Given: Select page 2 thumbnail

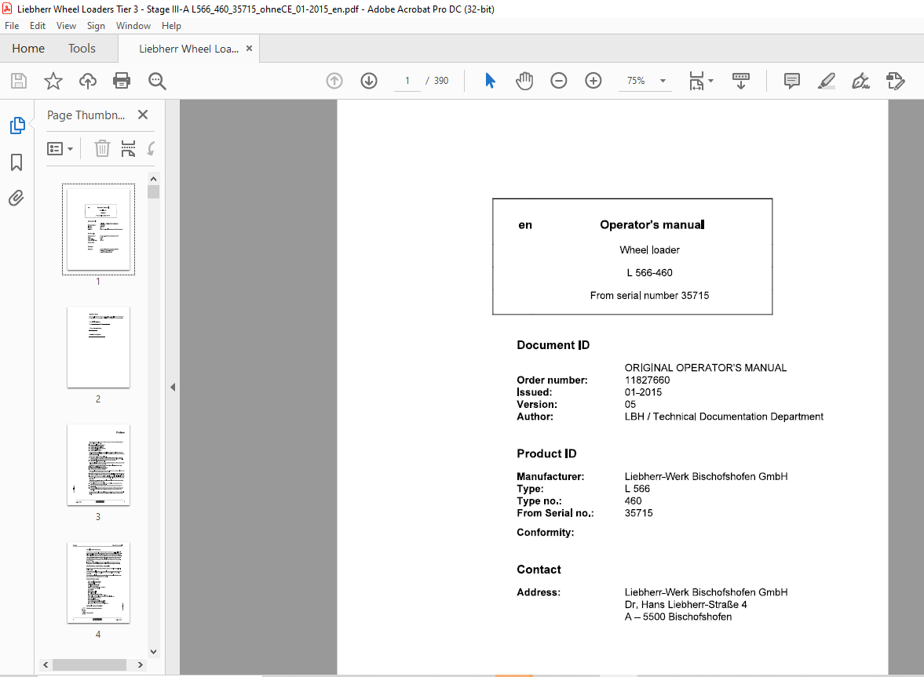Looking at the screenshot, I should click(x=98, y=348).
